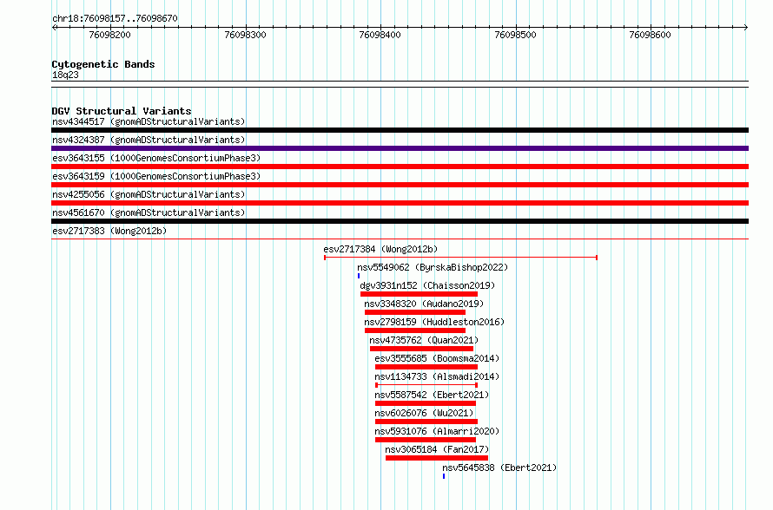Open esv3643159 1000Genomes variant label

(156, 176)
